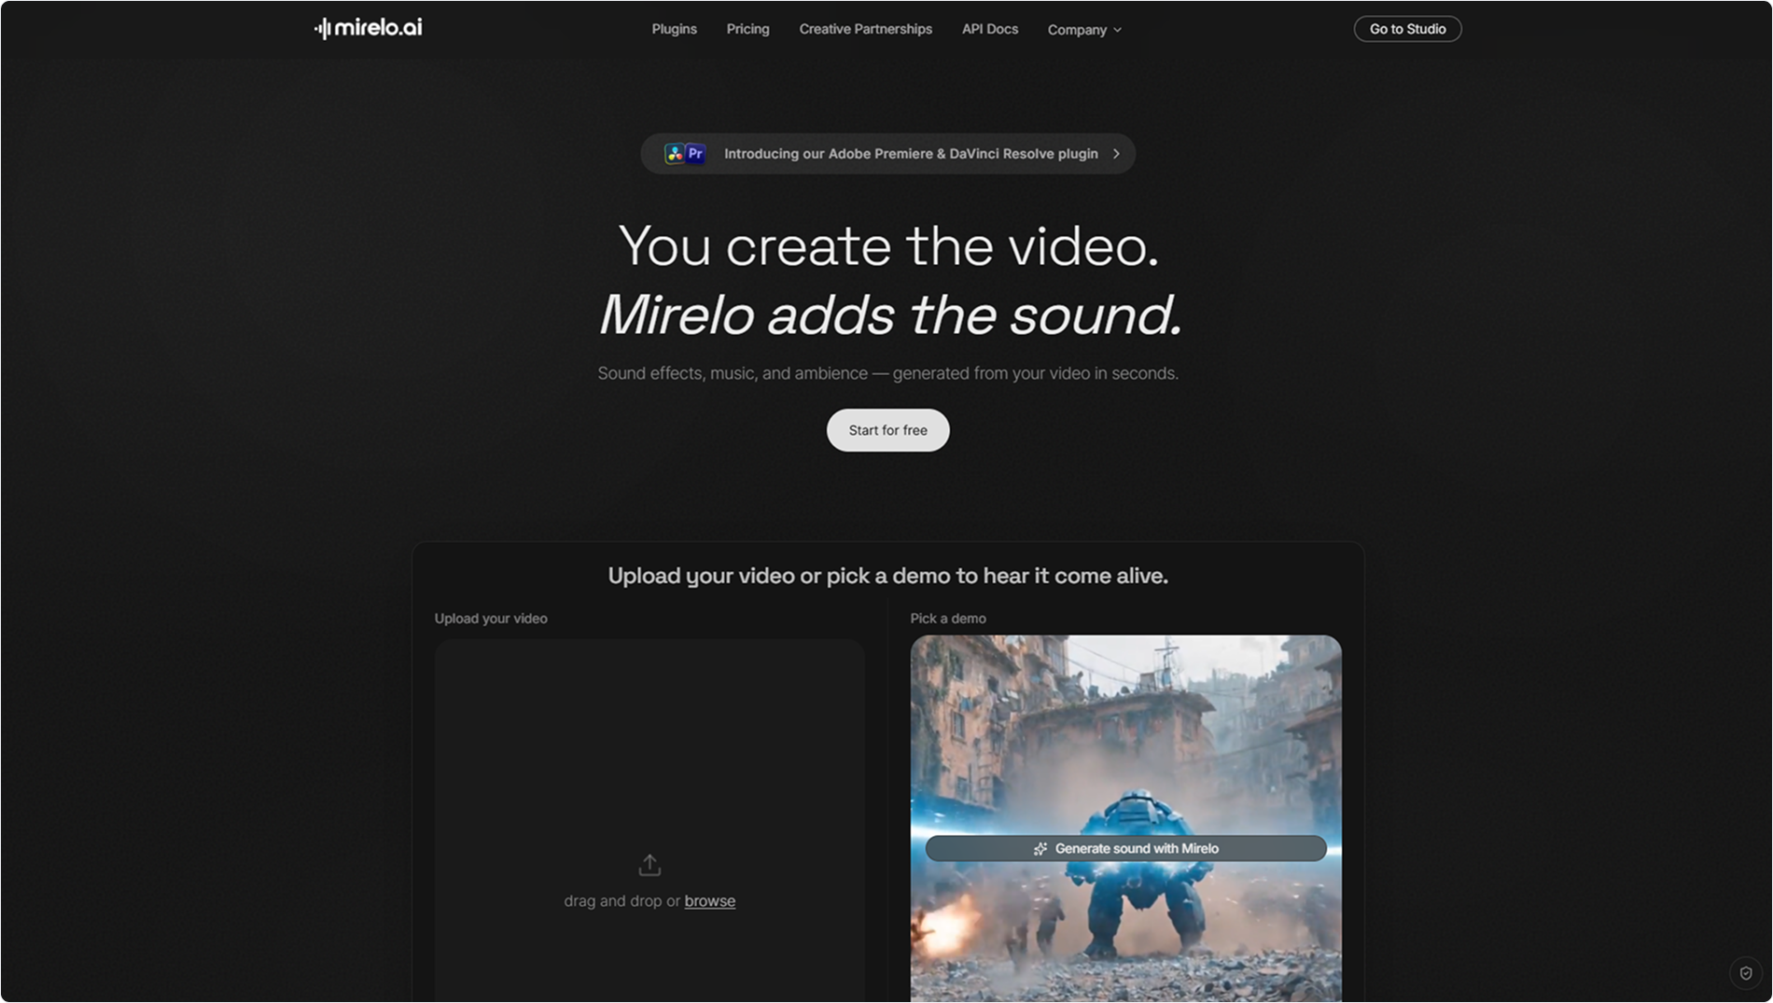Open the Plugins navigation menu item
The width and height of the screenshot is (1773, 1003).
[674, 29]
